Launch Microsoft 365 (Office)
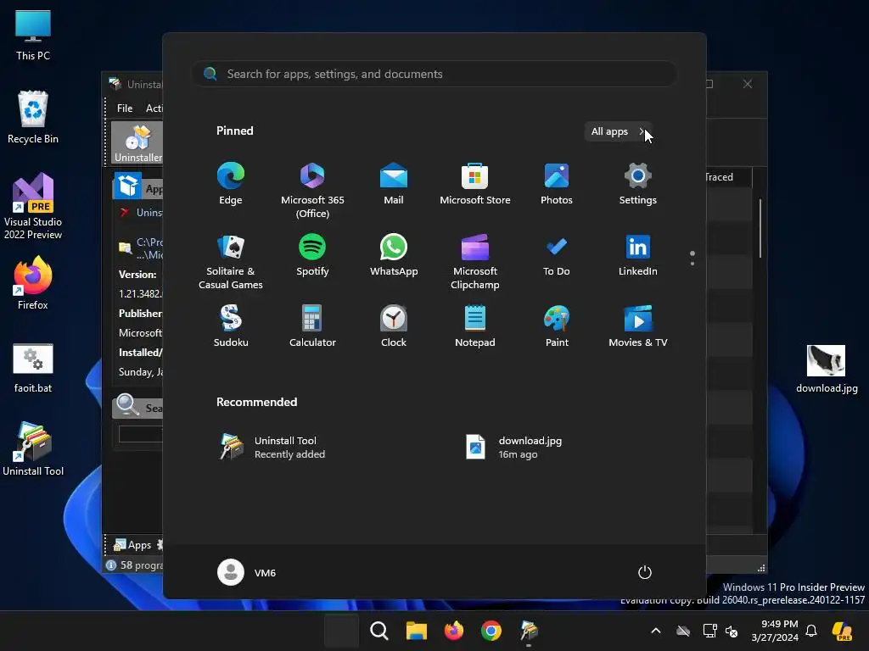The height and width of the screenshot is (651, 869). (x=312, y=190)
